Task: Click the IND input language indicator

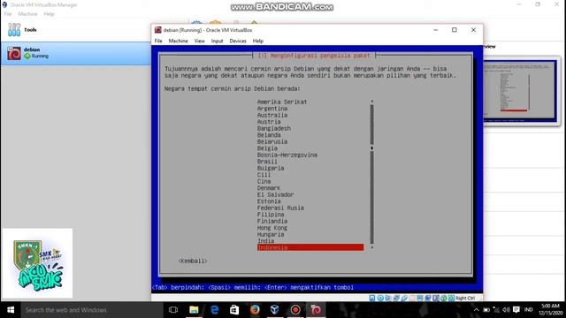Action: 529,310
